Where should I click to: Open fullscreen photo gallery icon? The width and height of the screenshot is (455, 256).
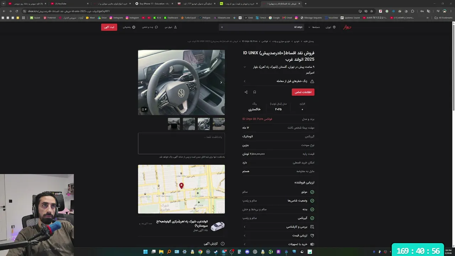pyautogui.click(x=144, y=110)
